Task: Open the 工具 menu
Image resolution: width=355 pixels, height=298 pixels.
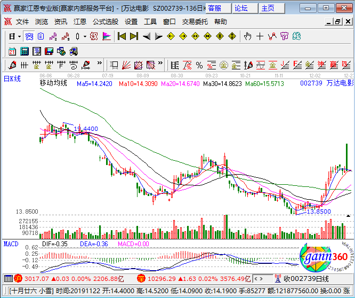Action: coord(150,22)
